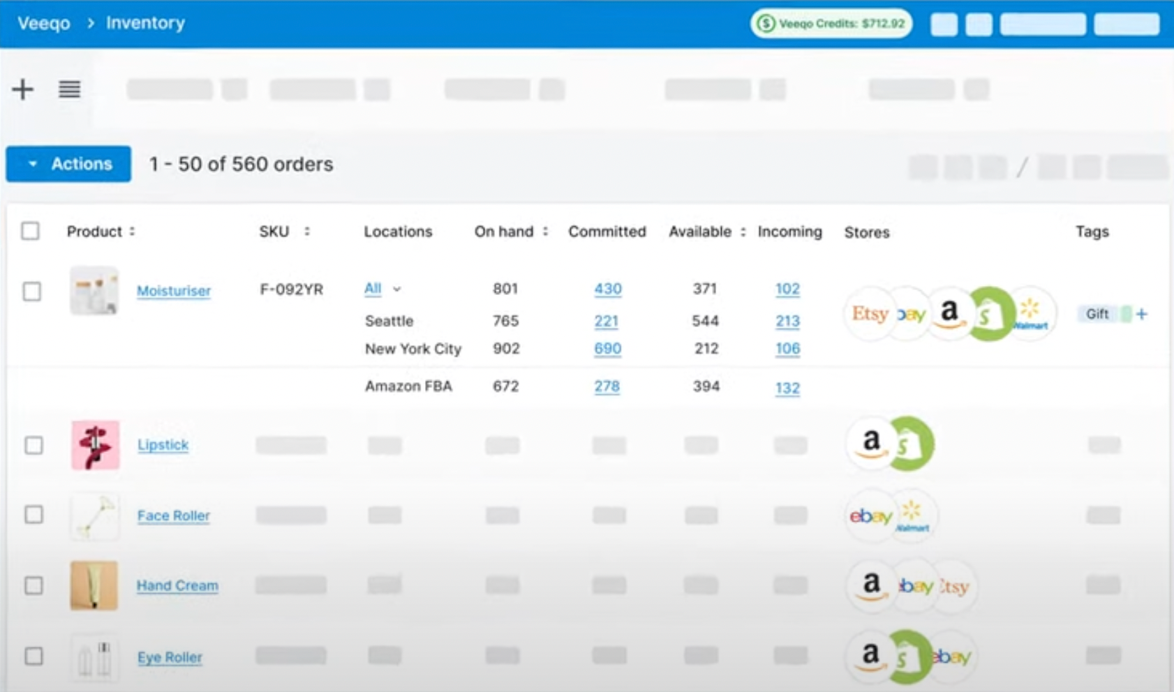Open the Hand Cream product link
This screenshot has width=1174, height=692.
177,585
